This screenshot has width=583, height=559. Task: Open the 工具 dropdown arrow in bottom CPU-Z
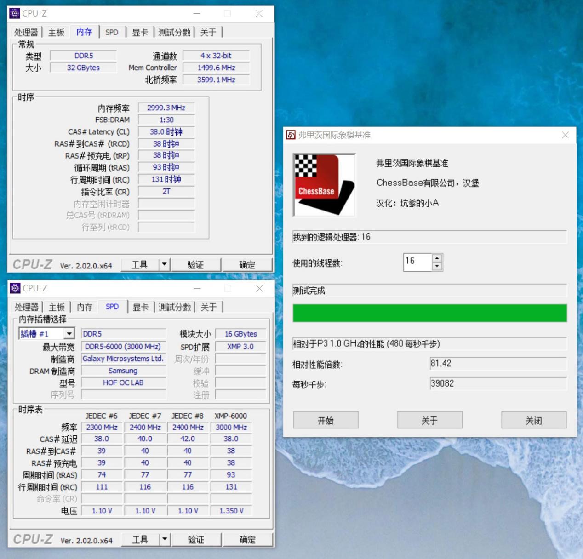pos(164,539)
